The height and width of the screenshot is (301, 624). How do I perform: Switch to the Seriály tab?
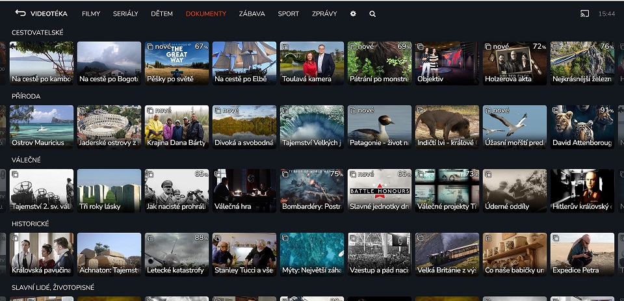[125, 14]
